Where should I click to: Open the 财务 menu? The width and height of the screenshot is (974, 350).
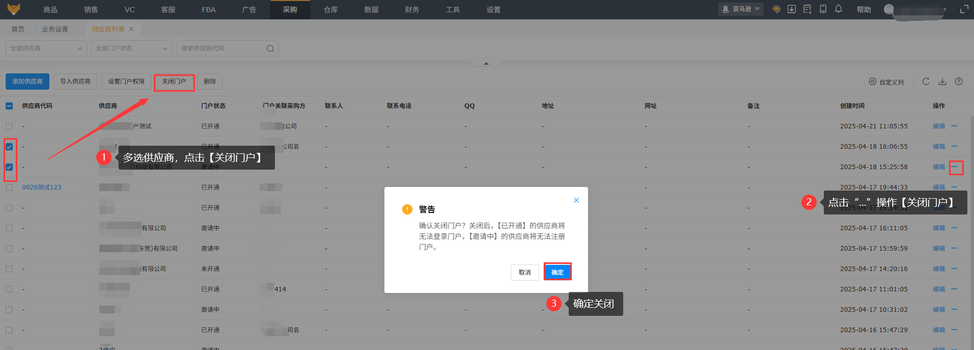[412, 9]
